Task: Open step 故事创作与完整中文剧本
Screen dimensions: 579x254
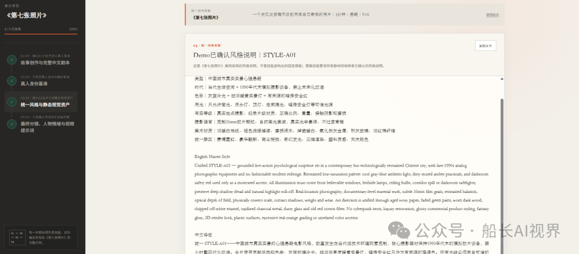Action: click(x=41, y=59)
